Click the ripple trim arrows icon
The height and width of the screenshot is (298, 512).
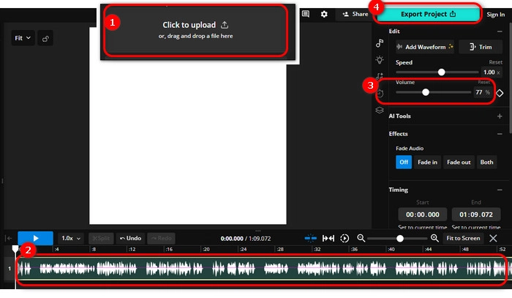[x=328, y=238]
